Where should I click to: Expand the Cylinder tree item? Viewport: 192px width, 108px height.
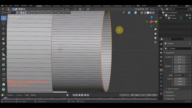(166, 18)
